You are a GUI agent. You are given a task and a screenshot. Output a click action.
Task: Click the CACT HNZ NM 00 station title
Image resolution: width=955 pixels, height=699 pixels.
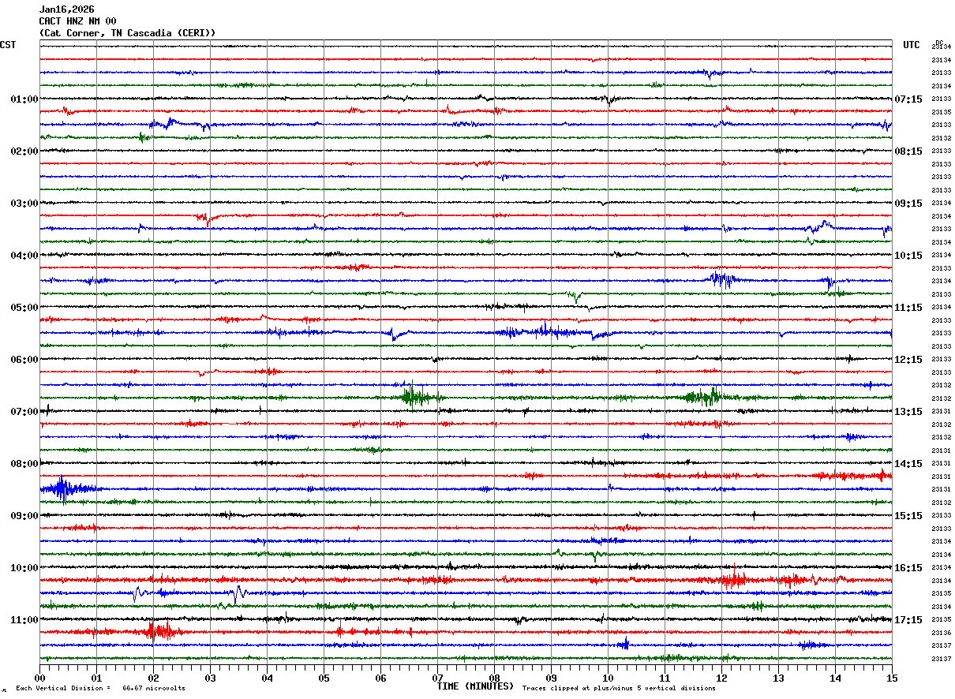[77, 21]
